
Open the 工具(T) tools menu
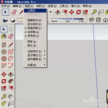[x=64, y=6]
